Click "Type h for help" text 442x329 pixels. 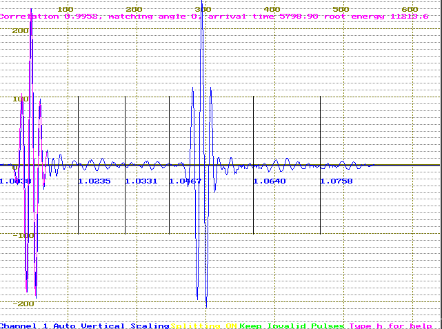(x=390, y=326)
